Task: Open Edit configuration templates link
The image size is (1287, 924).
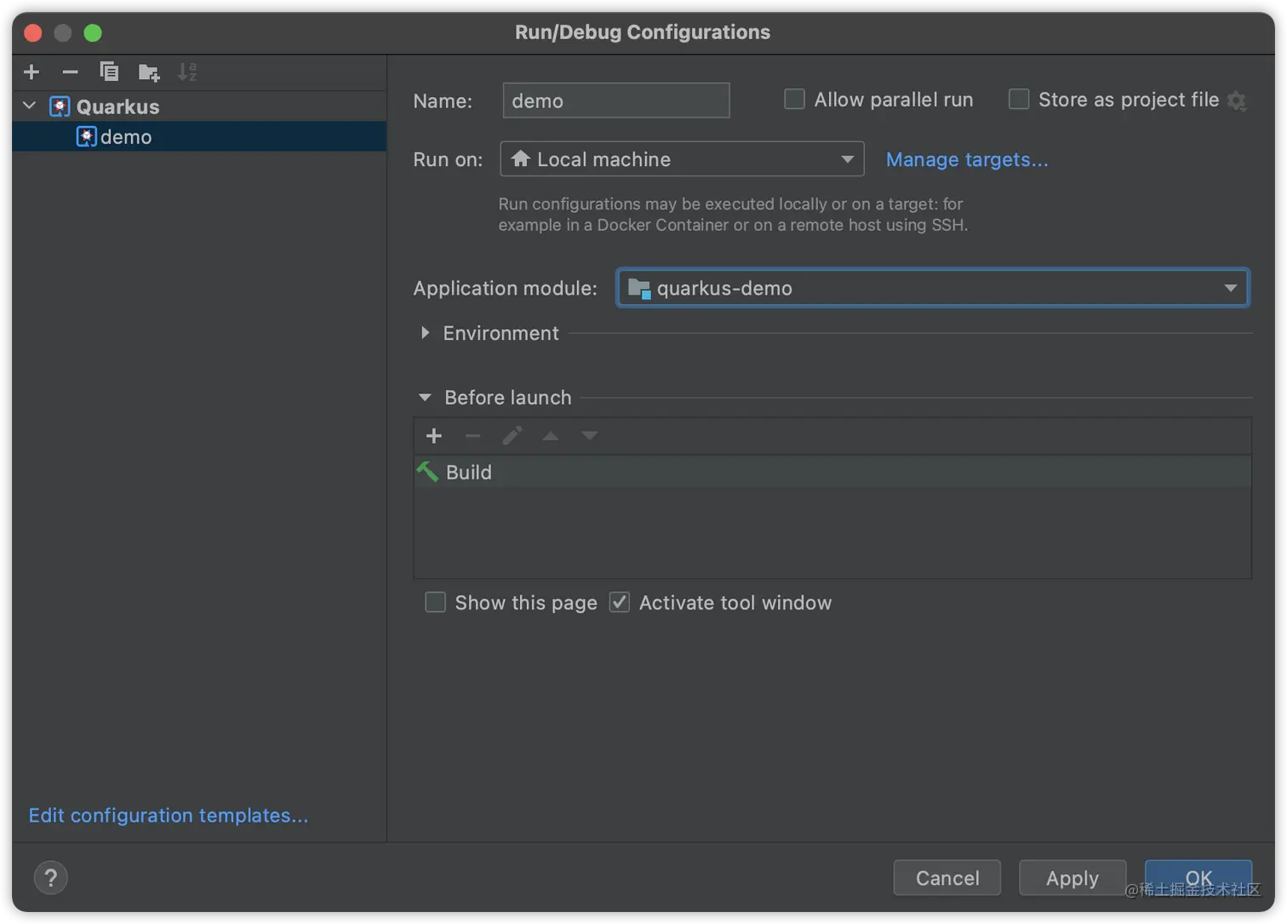Action: click(x=169, y=815)
